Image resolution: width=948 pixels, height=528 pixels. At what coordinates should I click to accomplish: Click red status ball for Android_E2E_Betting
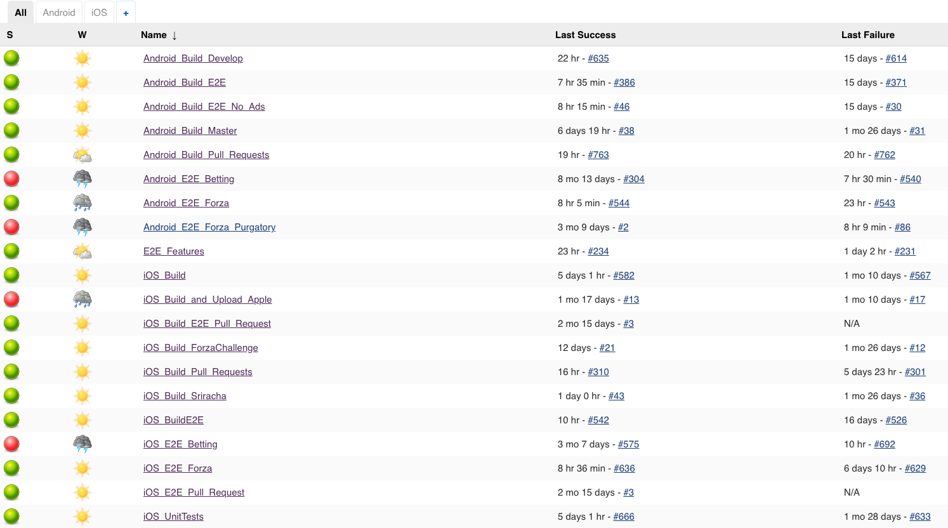pyautogui.click(x=11, y=179)
